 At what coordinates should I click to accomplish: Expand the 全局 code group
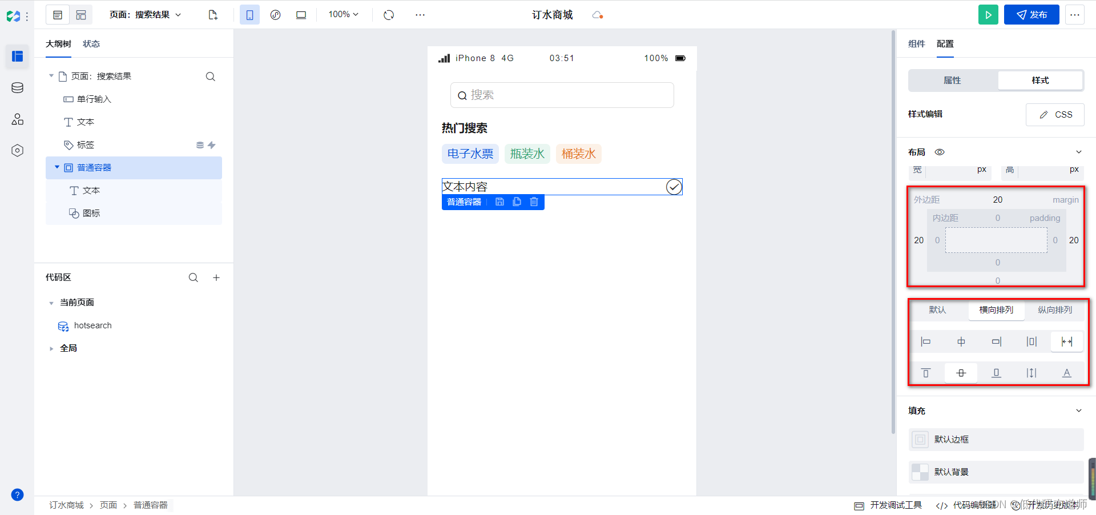51,348
